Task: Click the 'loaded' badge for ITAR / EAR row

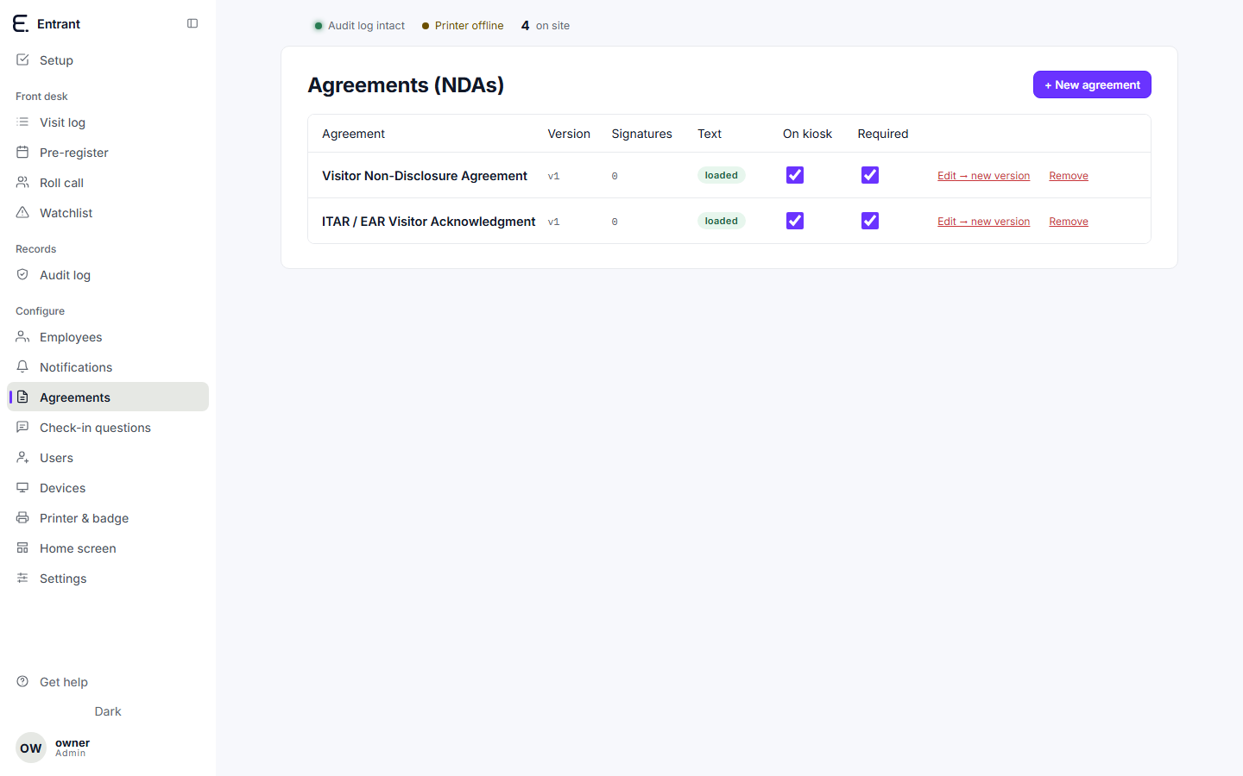Action: [x=722, y=221]
